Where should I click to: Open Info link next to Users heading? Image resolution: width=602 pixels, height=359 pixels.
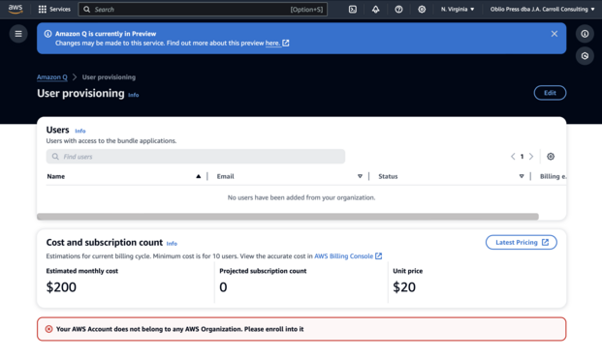(79, 131)
